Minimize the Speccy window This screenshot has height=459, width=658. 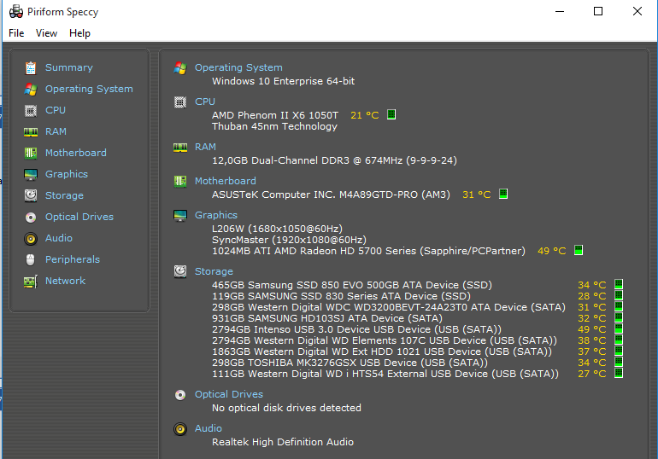pyautogui.click(x=560, y=11)
